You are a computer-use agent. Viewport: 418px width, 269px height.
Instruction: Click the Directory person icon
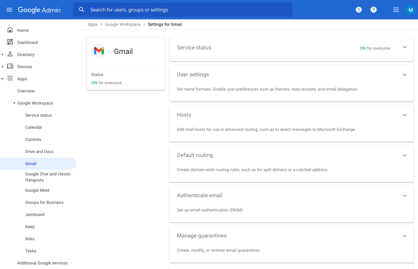(x=10, y=54)
